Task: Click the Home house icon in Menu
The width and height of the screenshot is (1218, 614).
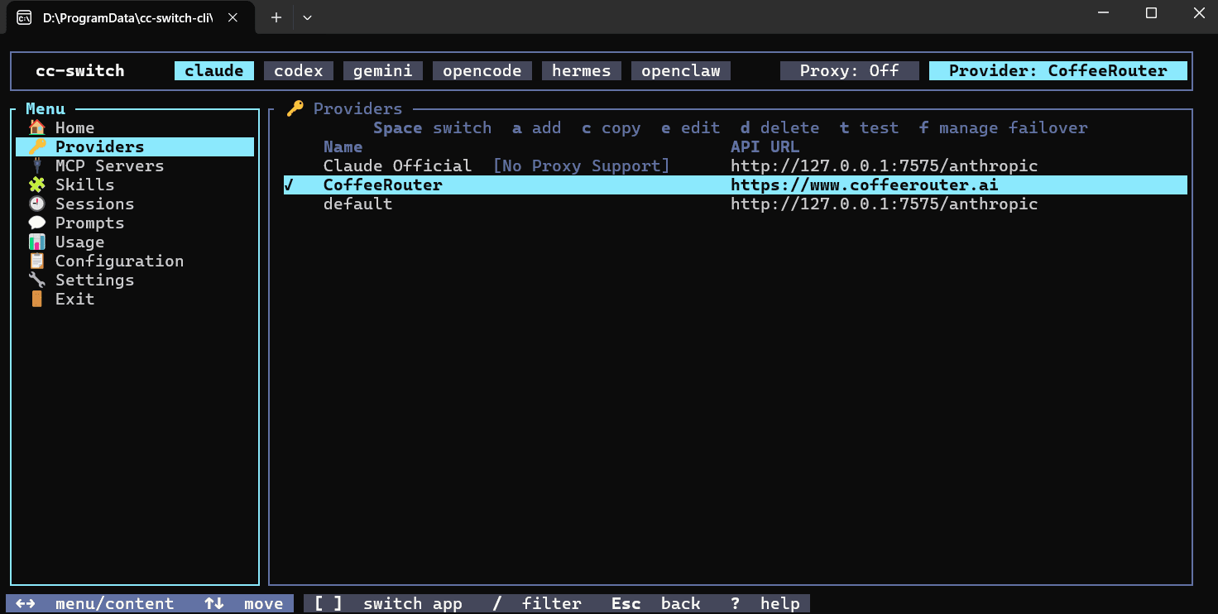Action: pyautogui.click(x=36, y=127)
